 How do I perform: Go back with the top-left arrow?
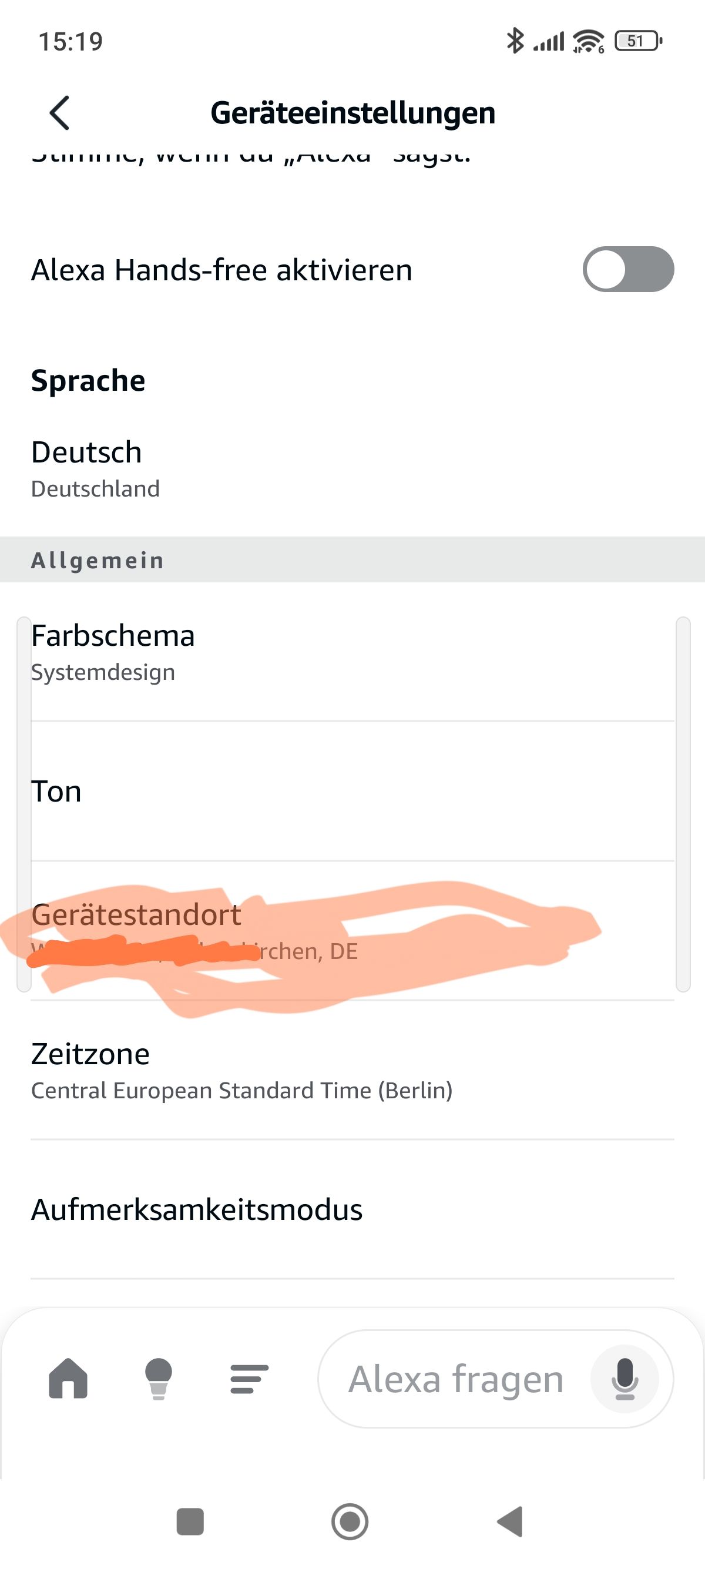click(x=60, y=113)
